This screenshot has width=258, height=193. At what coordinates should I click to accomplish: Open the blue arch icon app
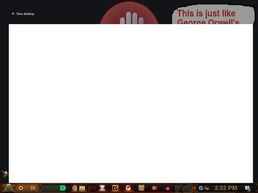168,188
